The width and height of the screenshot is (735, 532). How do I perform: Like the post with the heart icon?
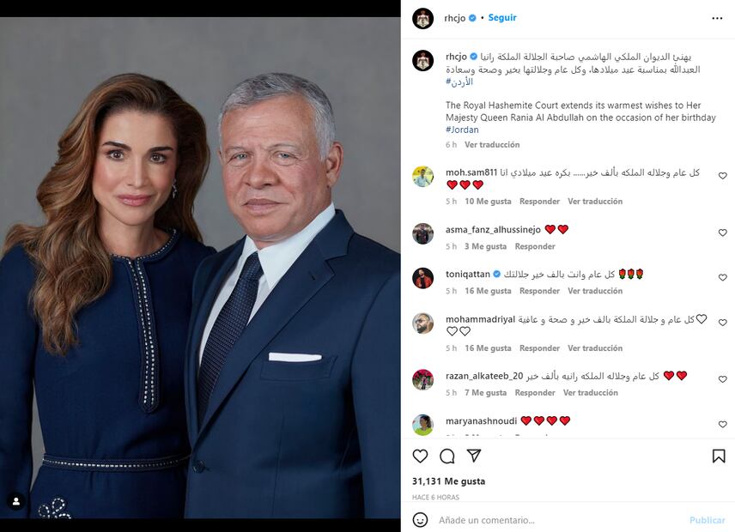click(420, 456)
